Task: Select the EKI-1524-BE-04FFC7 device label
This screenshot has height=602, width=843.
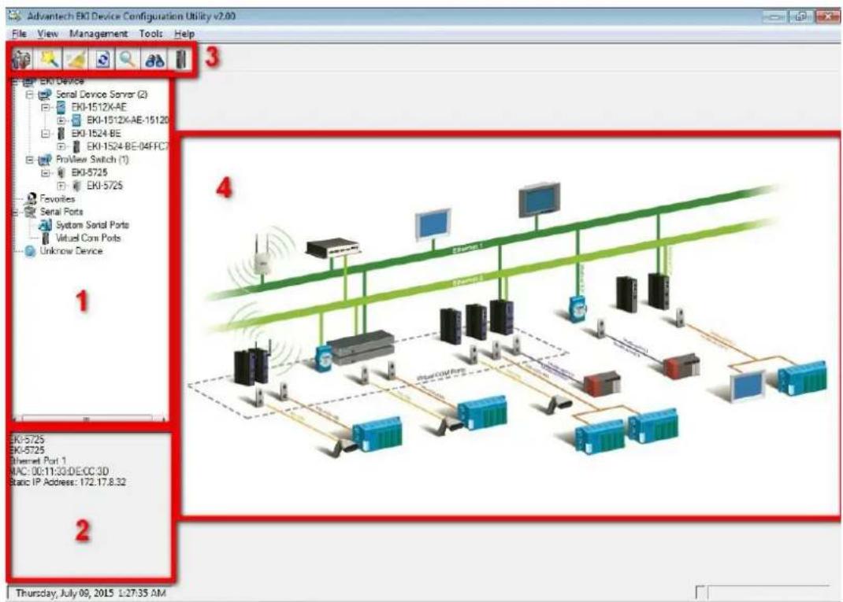Action: point(128,146)
